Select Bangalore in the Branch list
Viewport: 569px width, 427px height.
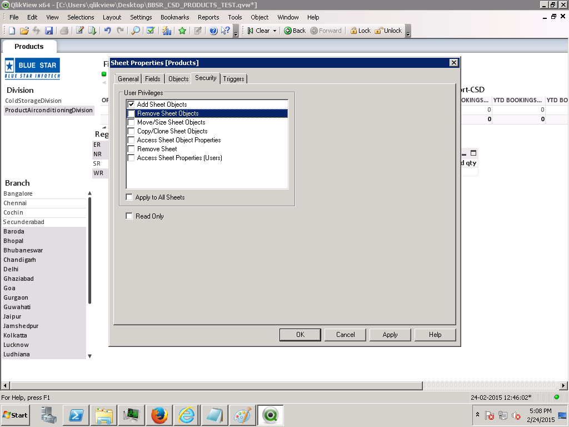point(44,193)
